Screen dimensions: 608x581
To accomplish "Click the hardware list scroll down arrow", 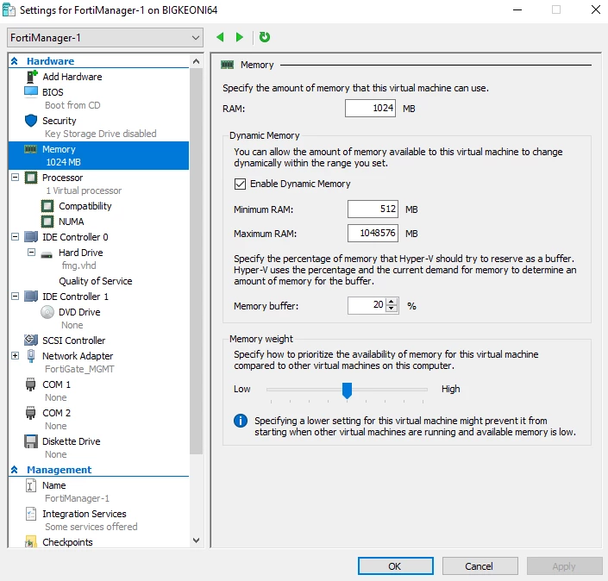I will point(197,540).
